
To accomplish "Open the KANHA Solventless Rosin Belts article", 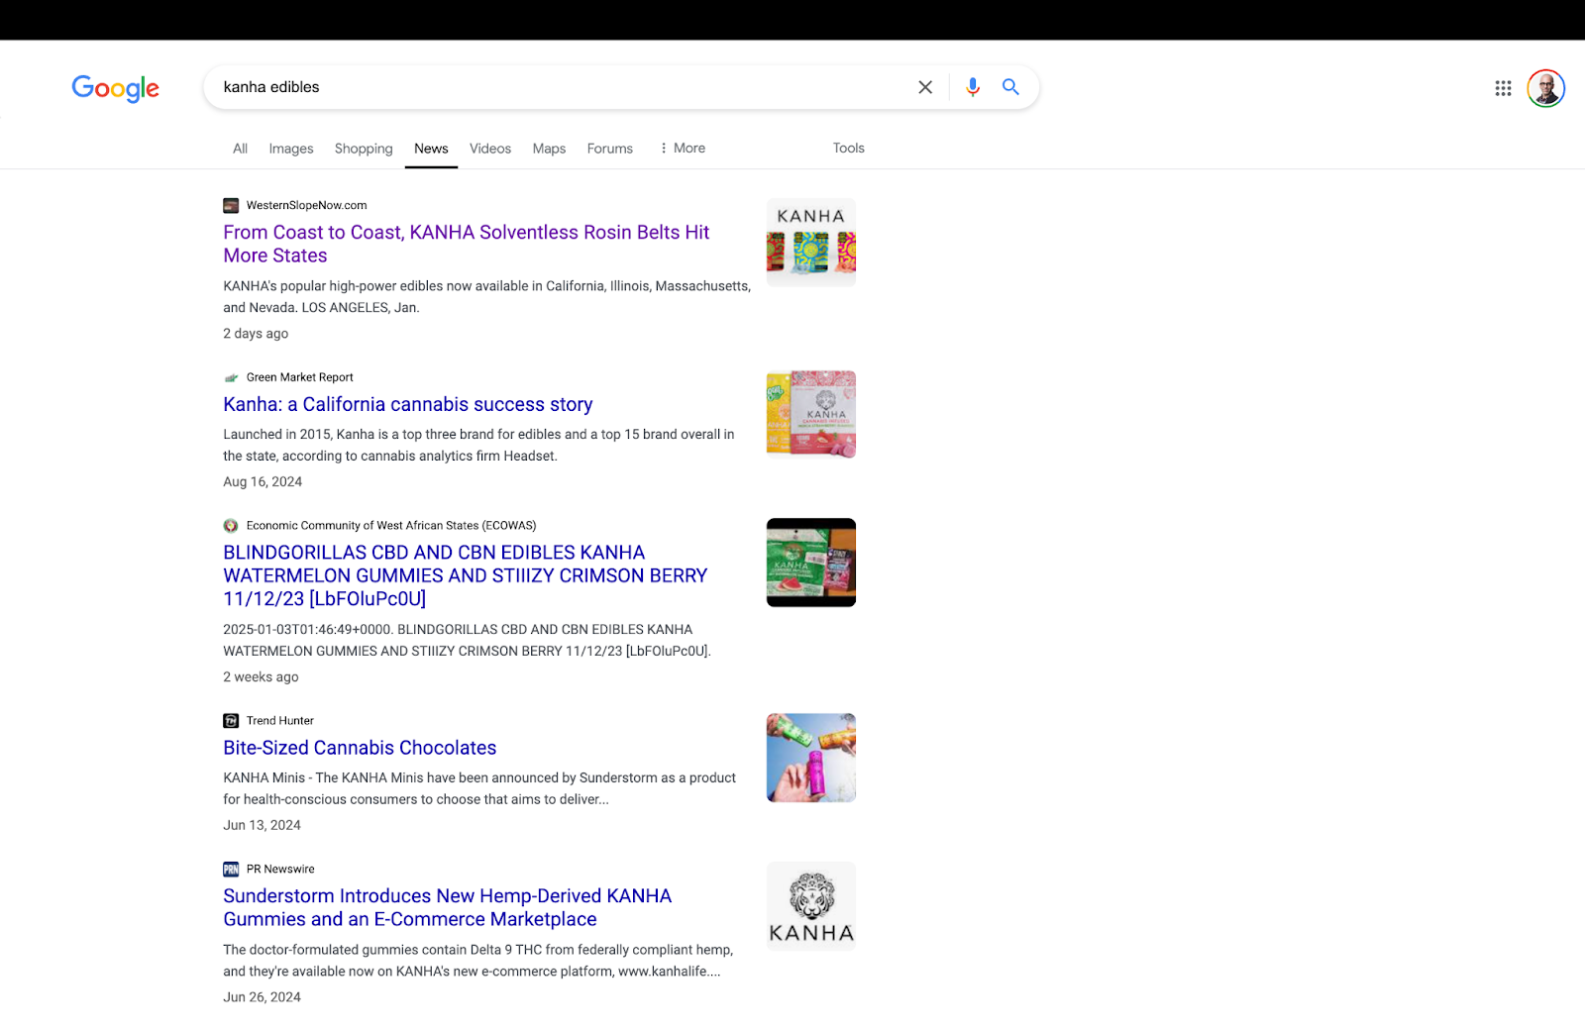I will [467, 244].
